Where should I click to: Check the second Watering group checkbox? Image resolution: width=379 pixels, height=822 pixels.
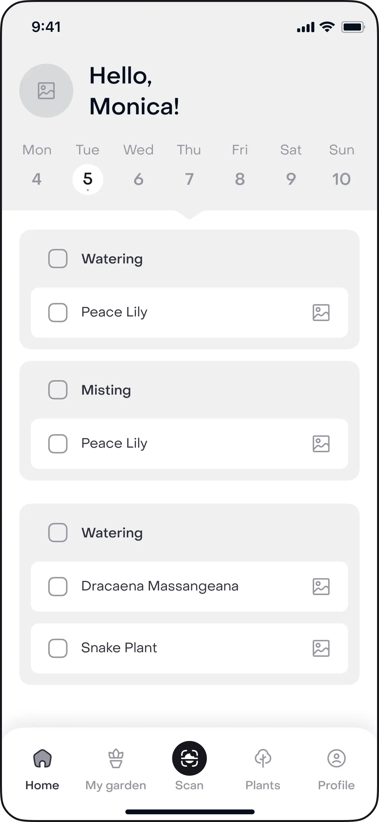coord(58,533)
